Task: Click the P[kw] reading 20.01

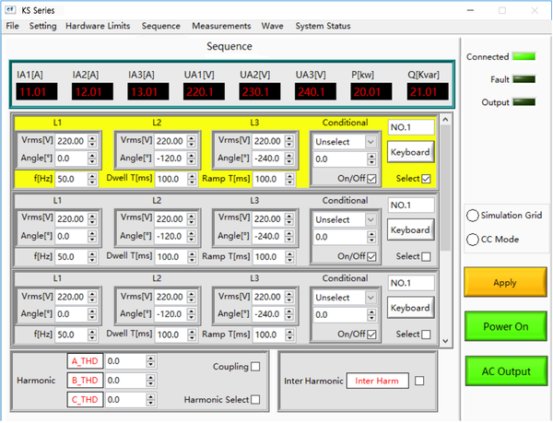Action: click(x=371, y=91)
